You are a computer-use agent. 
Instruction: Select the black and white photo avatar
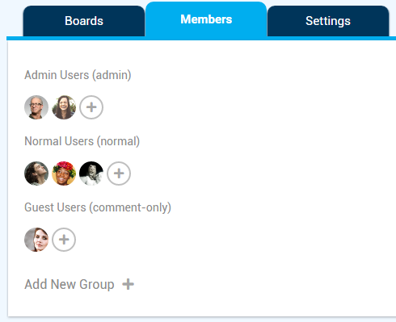pos(91,174)
